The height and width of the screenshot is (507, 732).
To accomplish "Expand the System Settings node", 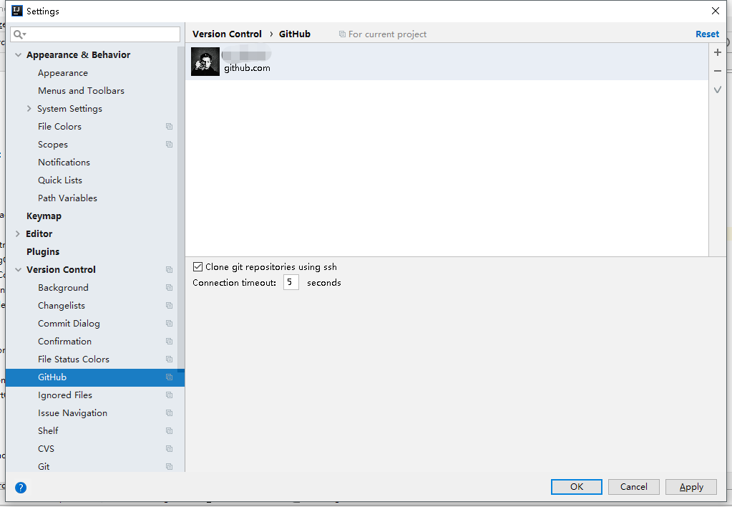I will (x=29, y=108).
